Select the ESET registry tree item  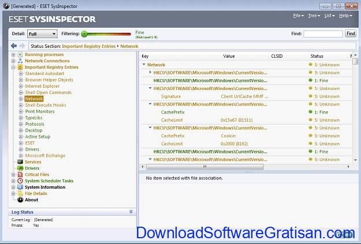30,143
